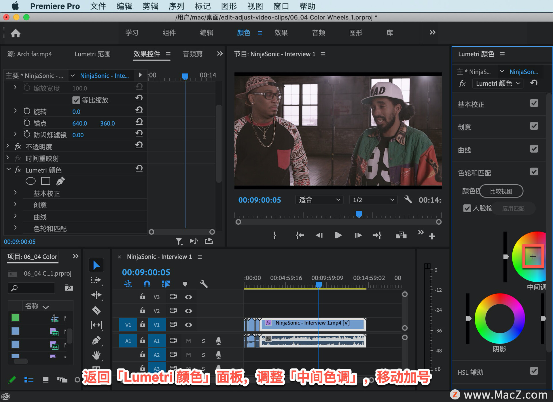Viewport: 553px width, 402px height.
Task: Click filter properties funnel icon
Action: 179,241
